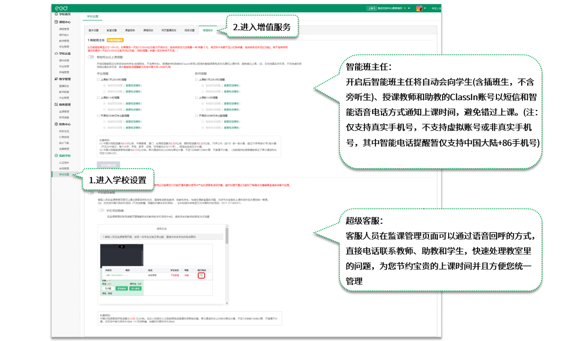Viewport: 586px width, 341px height.
Task: Click the user avatar in the header
Action: pyautogui.click(x=419, y=8)
